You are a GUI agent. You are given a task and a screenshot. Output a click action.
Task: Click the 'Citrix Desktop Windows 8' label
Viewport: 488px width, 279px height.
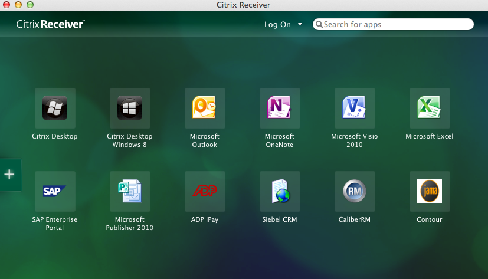coord(129,140)
